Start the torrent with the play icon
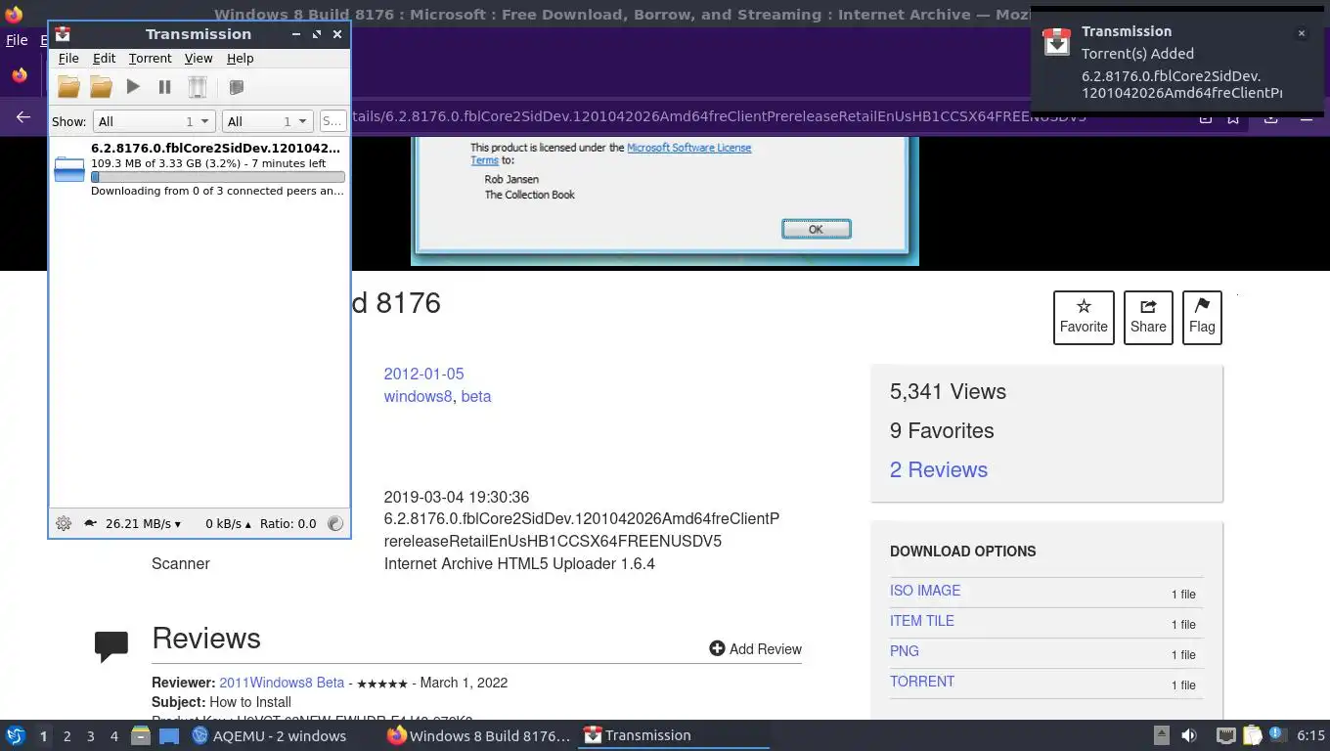Screen dimensions: 1330x751 [x=133, y=87]
